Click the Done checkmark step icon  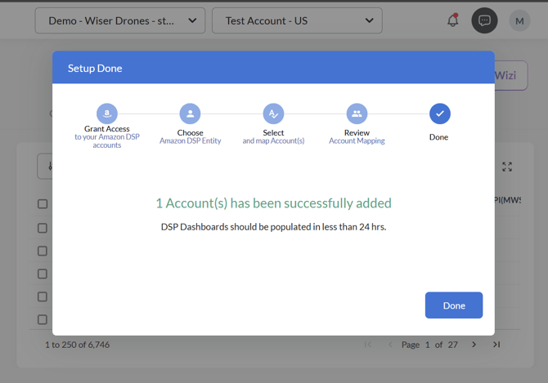(x=439, y=114)
